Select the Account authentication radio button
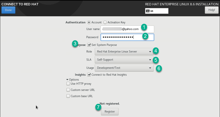This screenshot has width=220, height=117. [89, 22]
